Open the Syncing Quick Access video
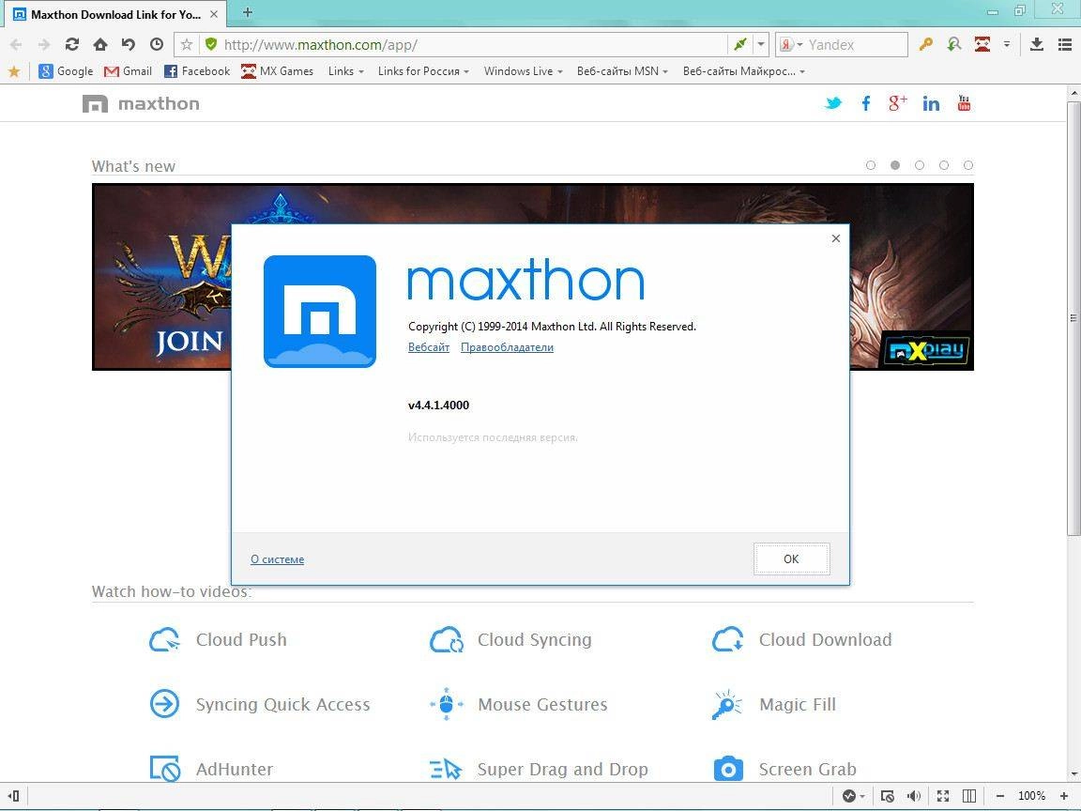This screenshot has height=811, width=1081. click(x=260, y=705)
